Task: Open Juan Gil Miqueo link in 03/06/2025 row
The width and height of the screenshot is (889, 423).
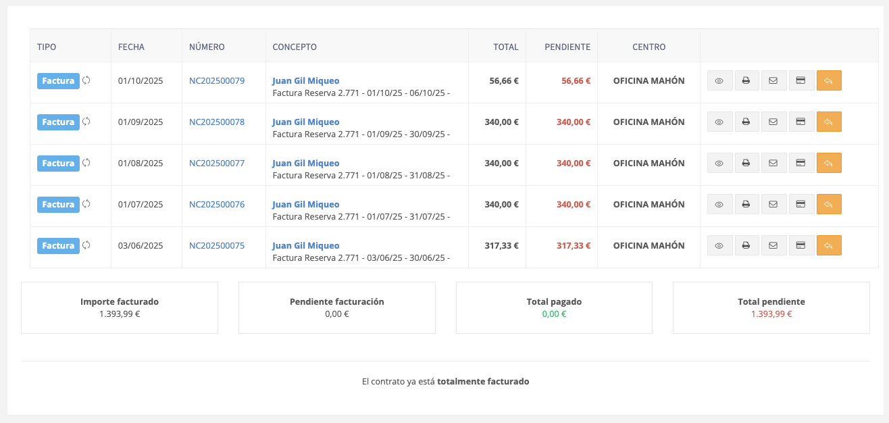Action: (x=306, y=245)
